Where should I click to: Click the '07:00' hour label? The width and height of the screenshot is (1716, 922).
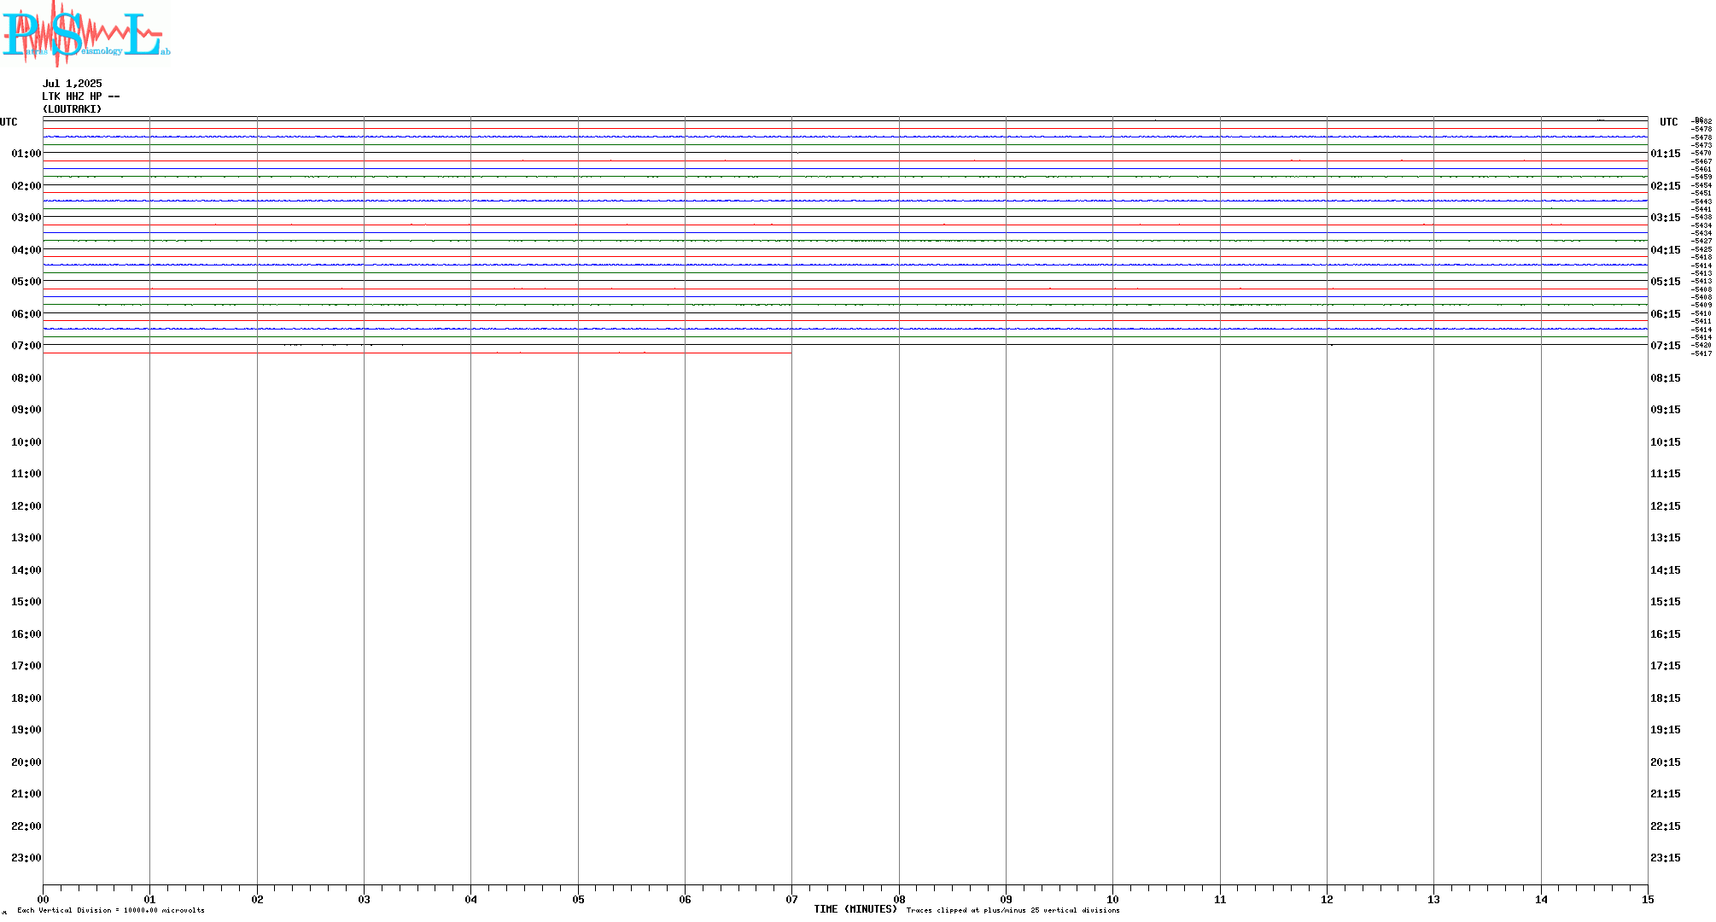click(26, 346)
